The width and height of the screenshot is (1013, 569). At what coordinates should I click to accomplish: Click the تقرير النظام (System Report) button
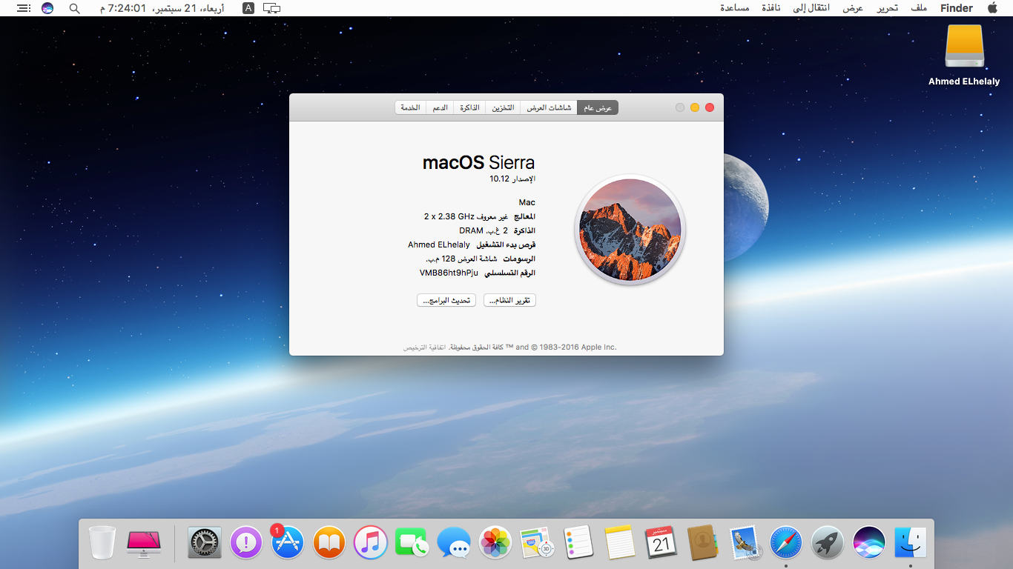pyautogui.click(x=509, y=300)
